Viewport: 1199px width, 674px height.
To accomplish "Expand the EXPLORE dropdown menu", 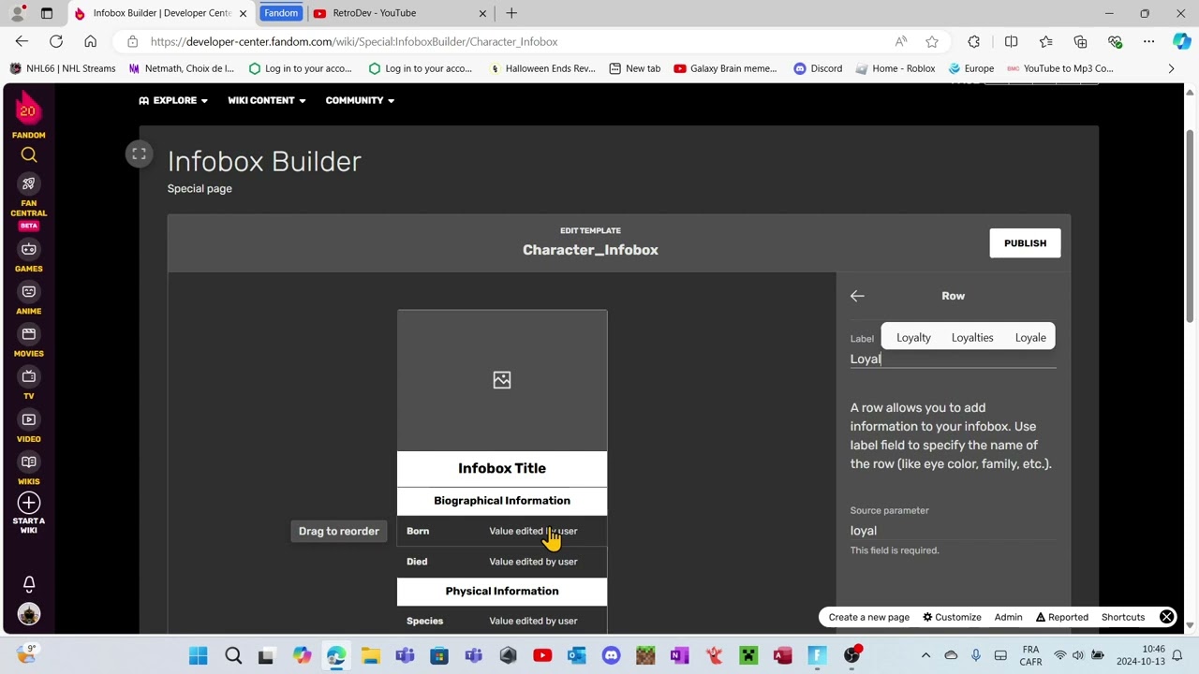I will (173, 100).
